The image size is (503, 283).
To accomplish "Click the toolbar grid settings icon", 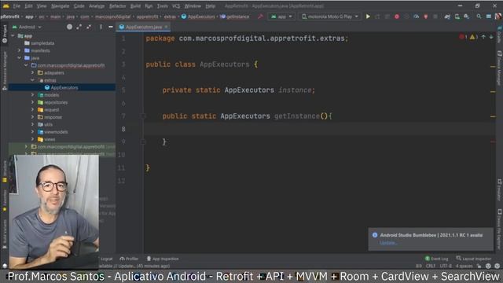I will click(x=489, y=17).
